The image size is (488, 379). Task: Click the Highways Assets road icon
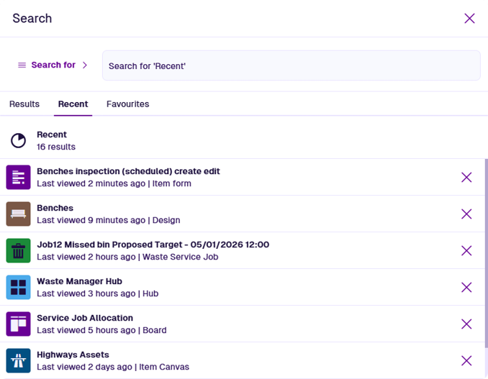(x=19, y=360)
